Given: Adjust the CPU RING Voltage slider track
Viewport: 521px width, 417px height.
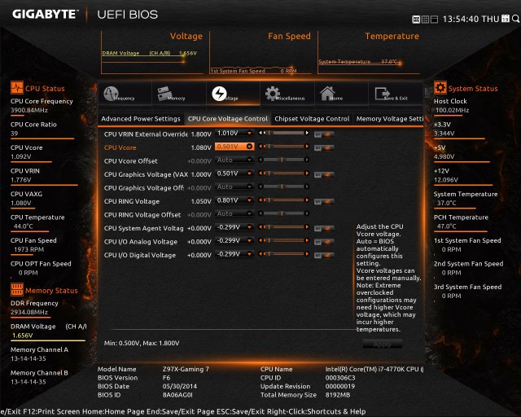Looking at the screenshot, I should coord(284,200).
